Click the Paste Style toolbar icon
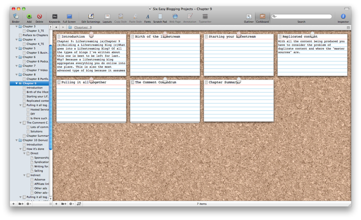 [x=135, y=16]
